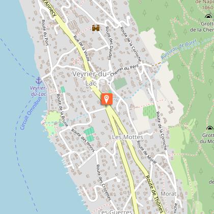Click the Ruisseau de Baret stream label
Image resolution: width=214 pixels, height=214 pixels.
coord(178,49)
